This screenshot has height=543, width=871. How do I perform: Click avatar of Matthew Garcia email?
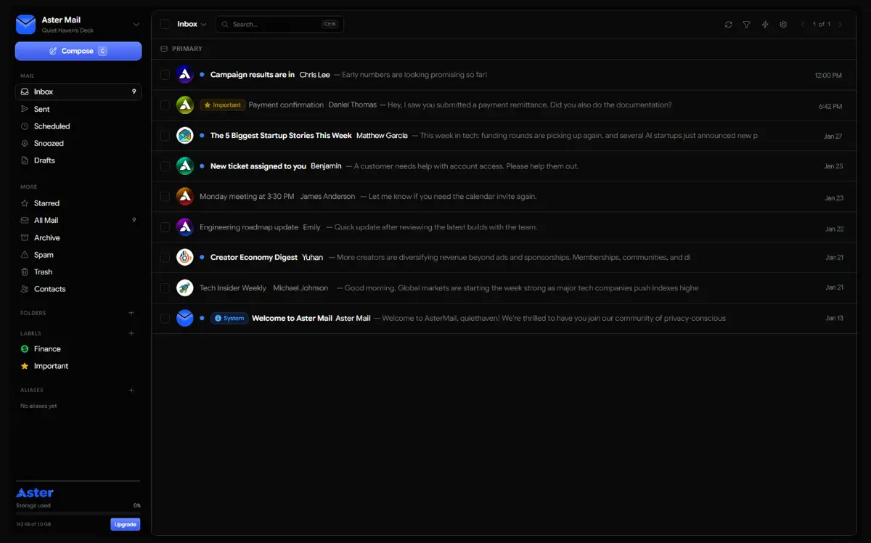coord(185,136)
